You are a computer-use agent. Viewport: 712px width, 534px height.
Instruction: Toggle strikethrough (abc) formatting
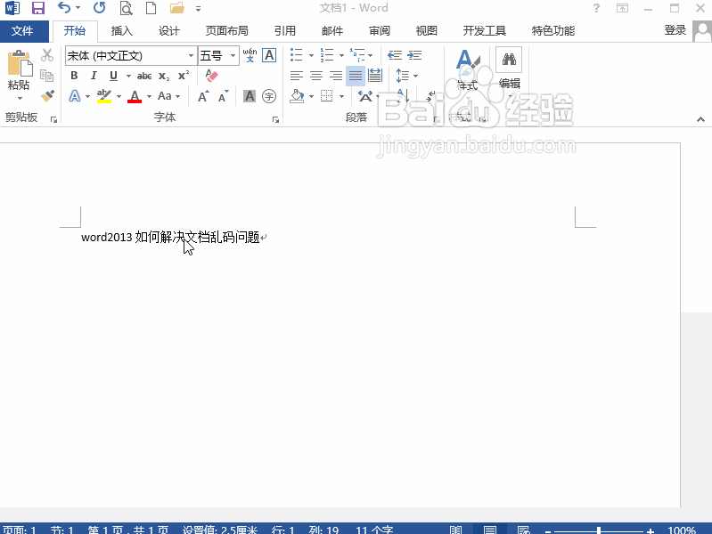144,76
